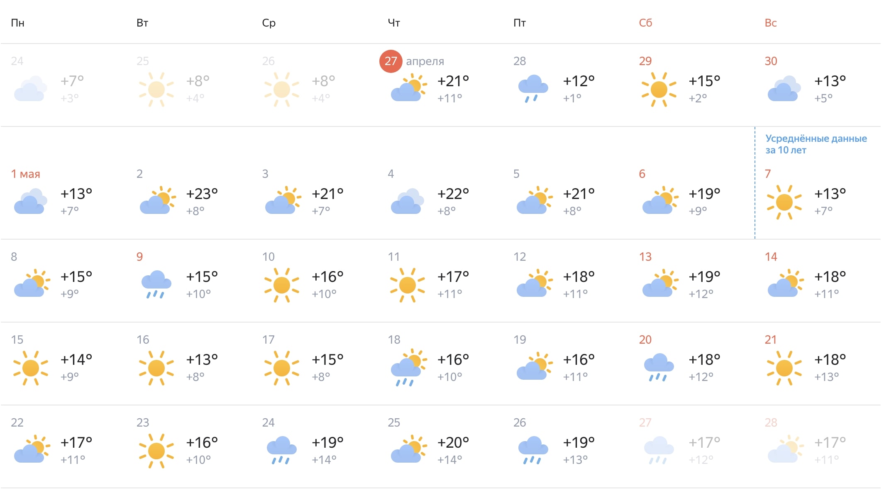The image size is (884, 490).
Task: Click the cloudy icon for 1 May
Action: pos(30,201)
